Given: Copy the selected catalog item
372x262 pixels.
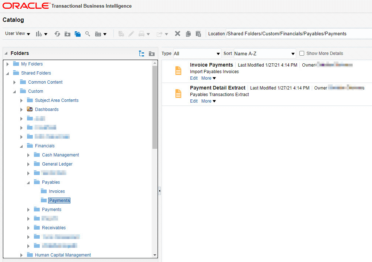Looking at the screenshot, I should (189, 34).
